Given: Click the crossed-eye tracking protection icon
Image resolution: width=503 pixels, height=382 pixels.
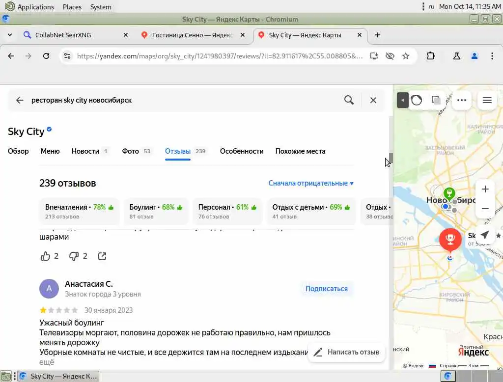Looking at the screenshot, I should click(x=390, y=56).
